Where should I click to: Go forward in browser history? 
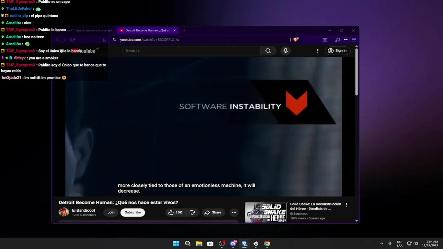coord(65,40)
